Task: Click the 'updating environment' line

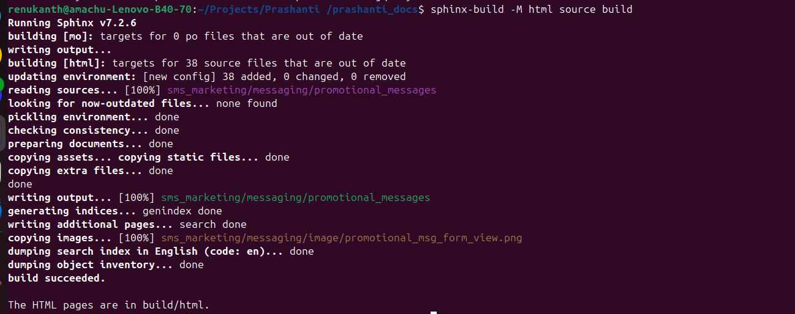Action: point(206,76)
